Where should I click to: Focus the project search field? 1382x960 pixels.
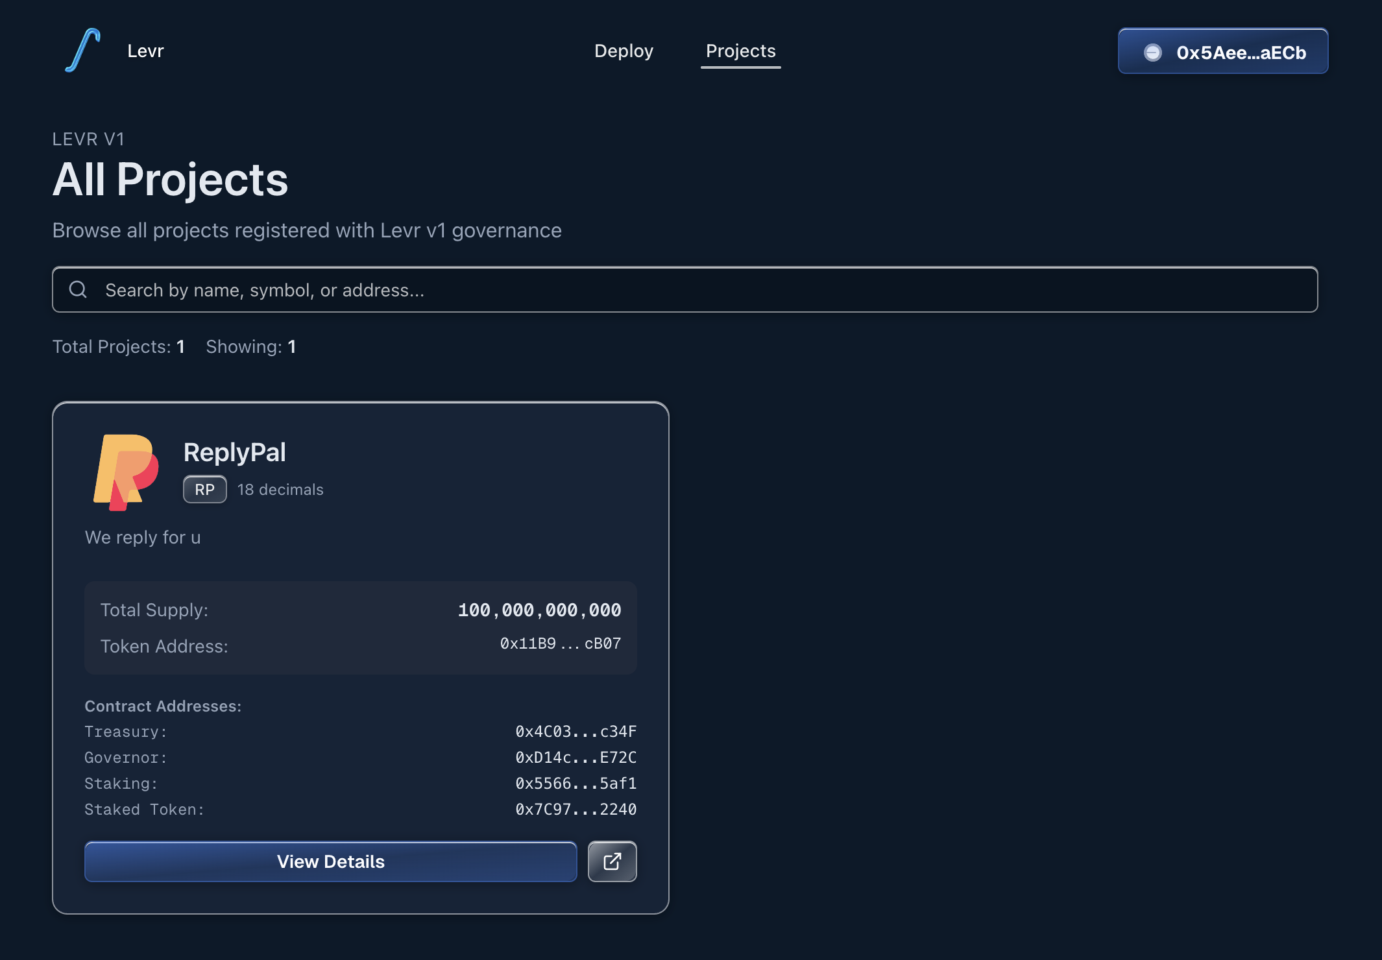[685, 289]
